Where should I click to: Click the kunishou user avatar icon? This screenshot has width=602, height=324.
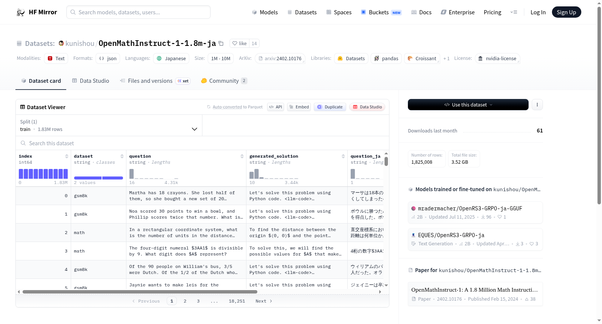click(61, 43)
